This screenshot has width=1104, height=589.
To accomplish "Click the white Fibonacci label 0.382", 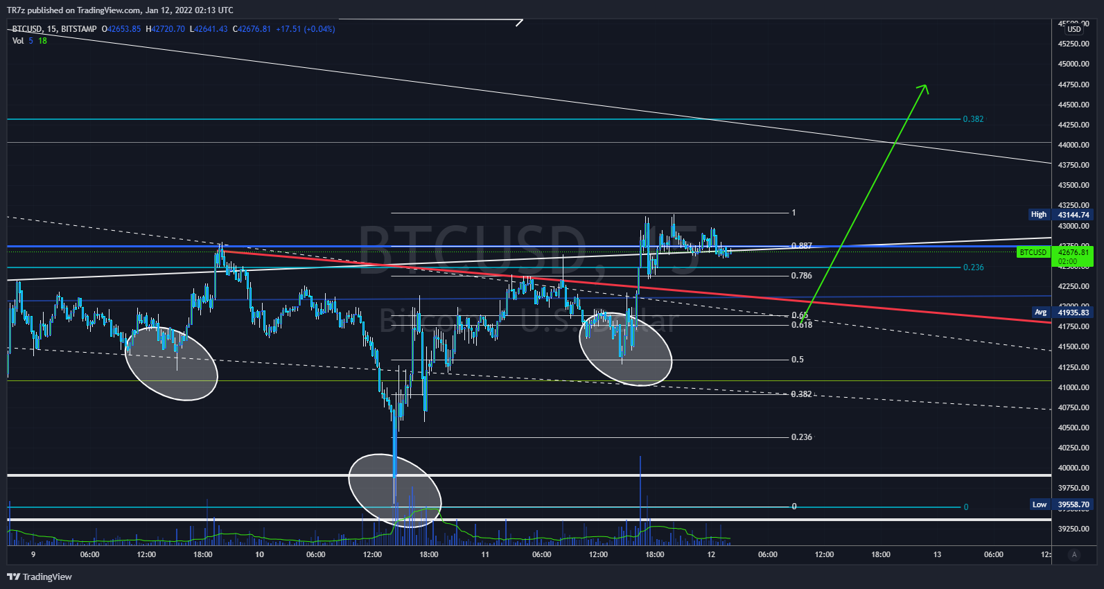I will (x=802, y=394).
